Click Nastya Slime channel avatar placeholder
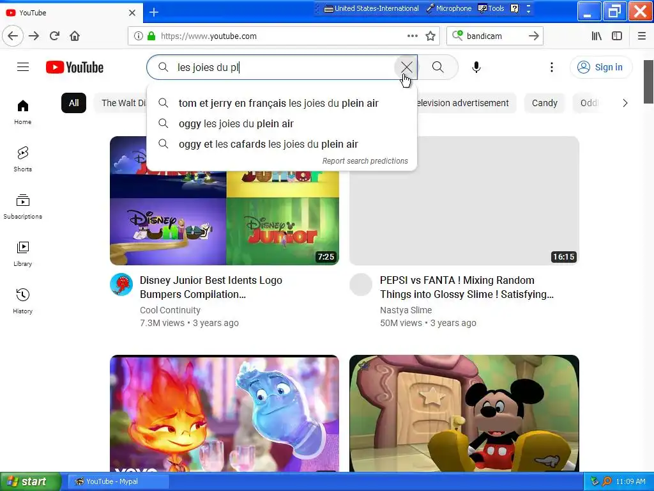The height and width of the screenshot is (491, 654). tap(361, 284)
